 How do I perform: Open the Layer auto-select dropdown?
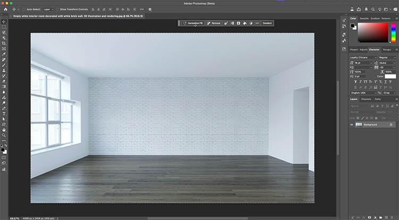(x=47, y=10)
